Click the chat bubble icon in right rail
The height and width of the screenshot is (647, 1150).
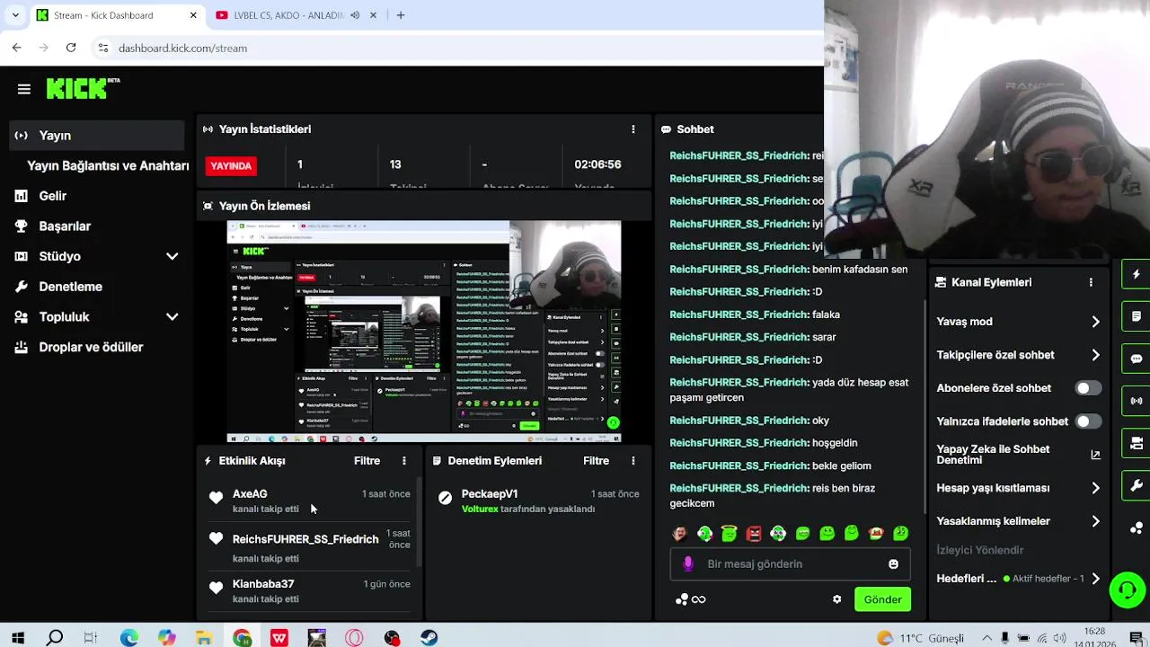point(1137,359)
